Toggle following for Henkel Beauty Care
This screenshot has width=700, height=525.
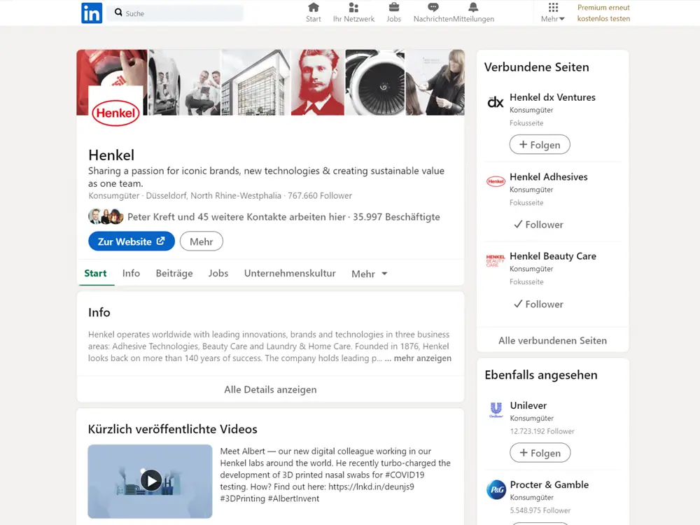538,304
